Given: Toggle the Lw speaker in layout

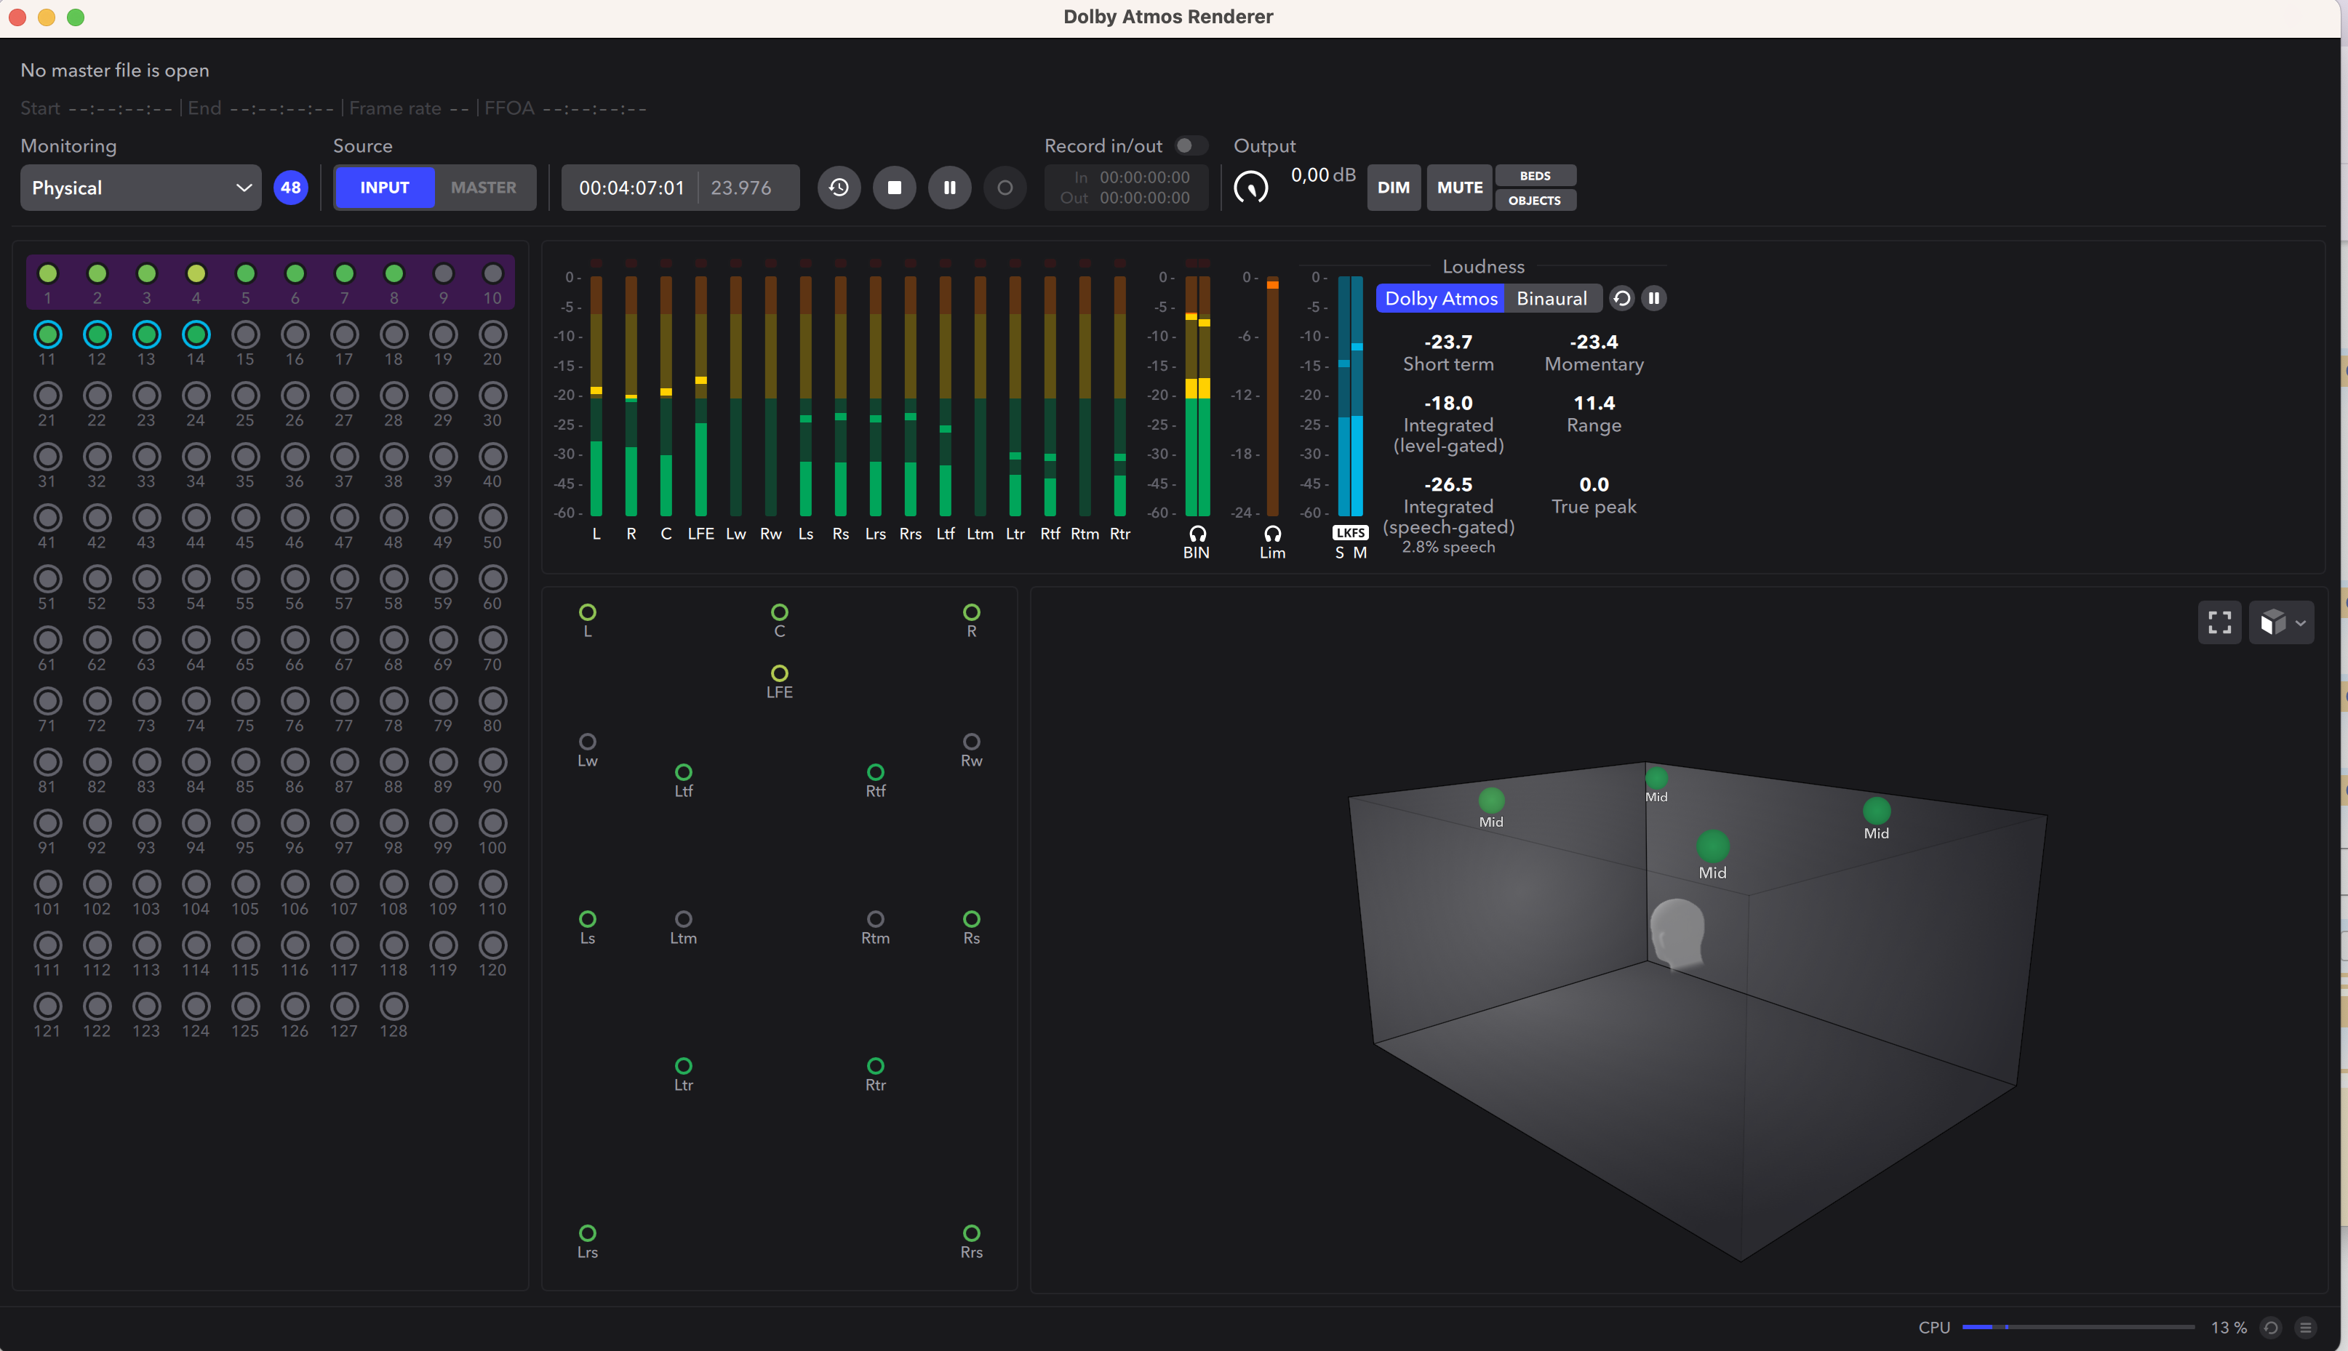Looking at the screenshot, I should [588, 742].
